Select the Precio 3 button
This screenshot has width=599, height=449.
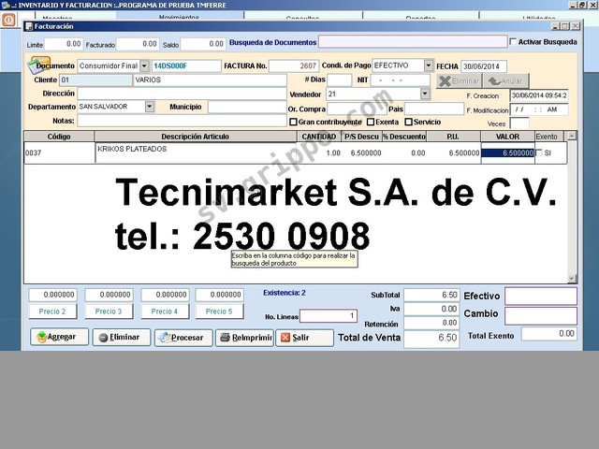[109, 311]
